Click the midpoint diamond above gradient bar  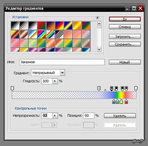[105, 90]
